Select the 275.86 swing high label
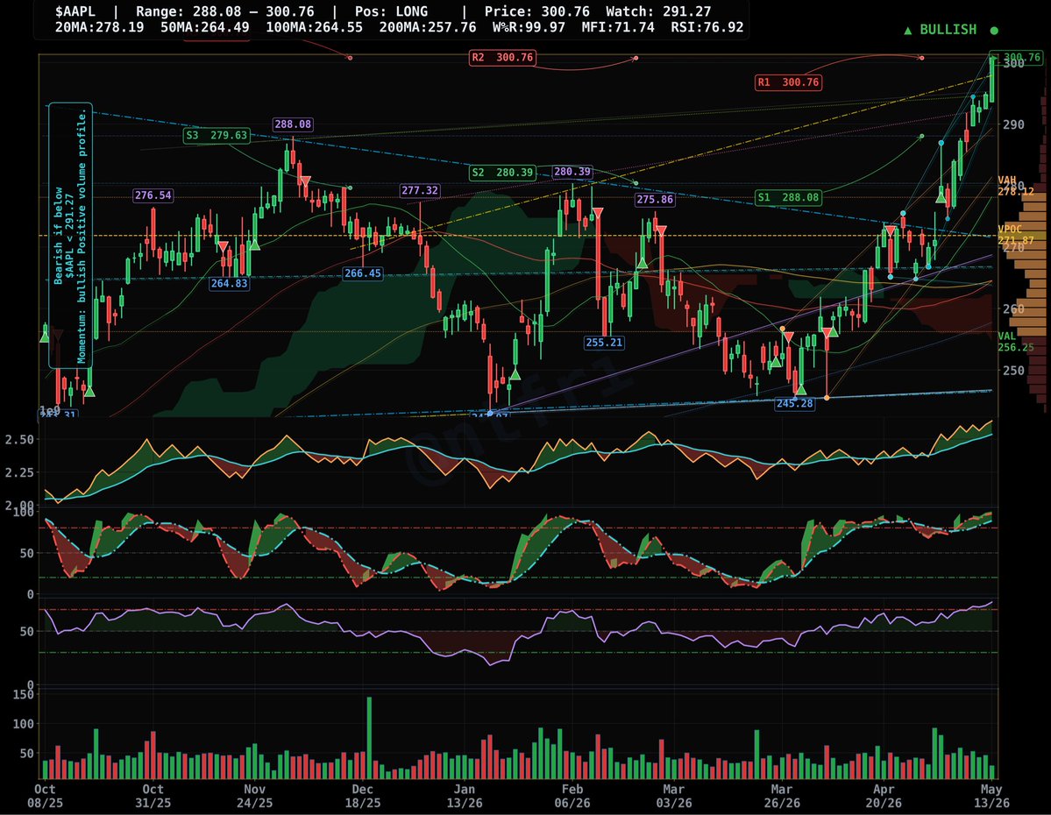The width and height of the screenshot is (1051, 815). pos(655,200)
